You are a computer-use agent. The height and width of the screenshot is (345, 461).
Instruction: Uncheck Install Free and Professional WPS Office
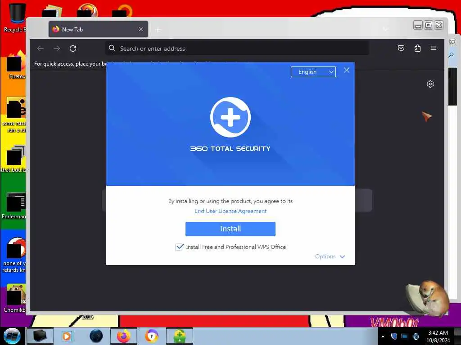point(179,247)
